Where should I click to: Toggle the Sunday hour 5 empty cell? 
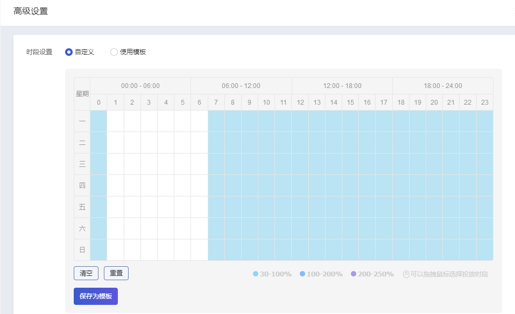(x=182, y=250)
